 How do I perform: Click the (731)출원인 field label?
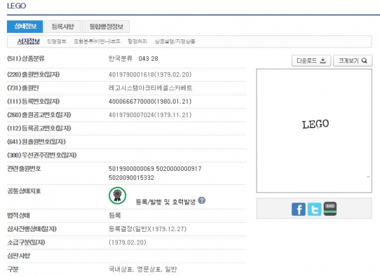pos(23,88)
